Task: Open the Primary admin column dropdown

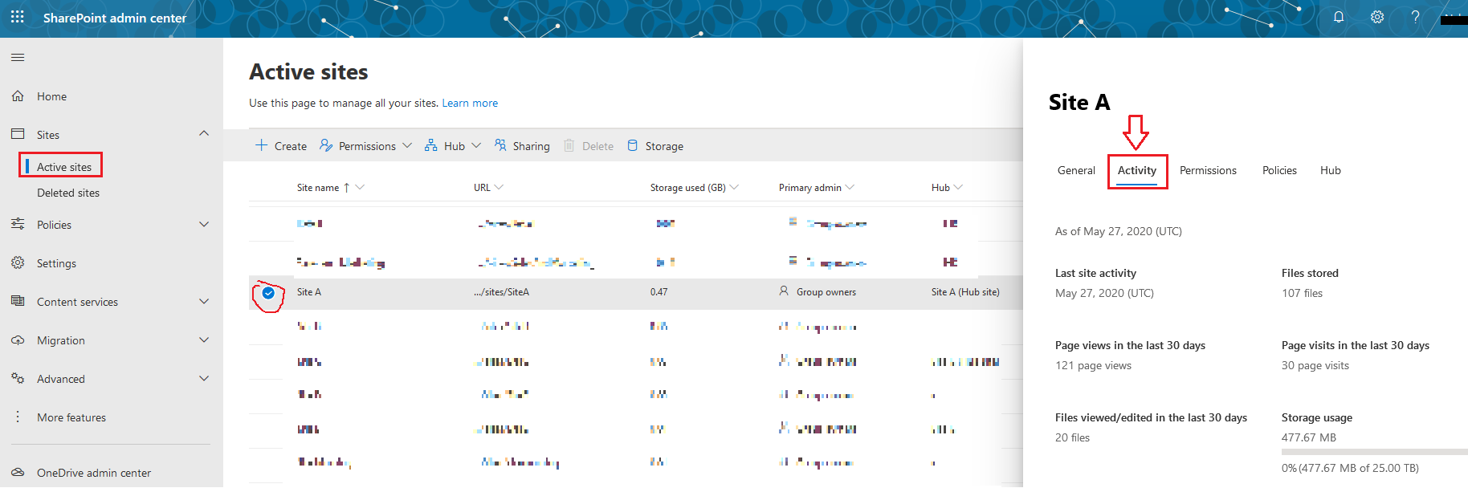Action: pos(850,187)
